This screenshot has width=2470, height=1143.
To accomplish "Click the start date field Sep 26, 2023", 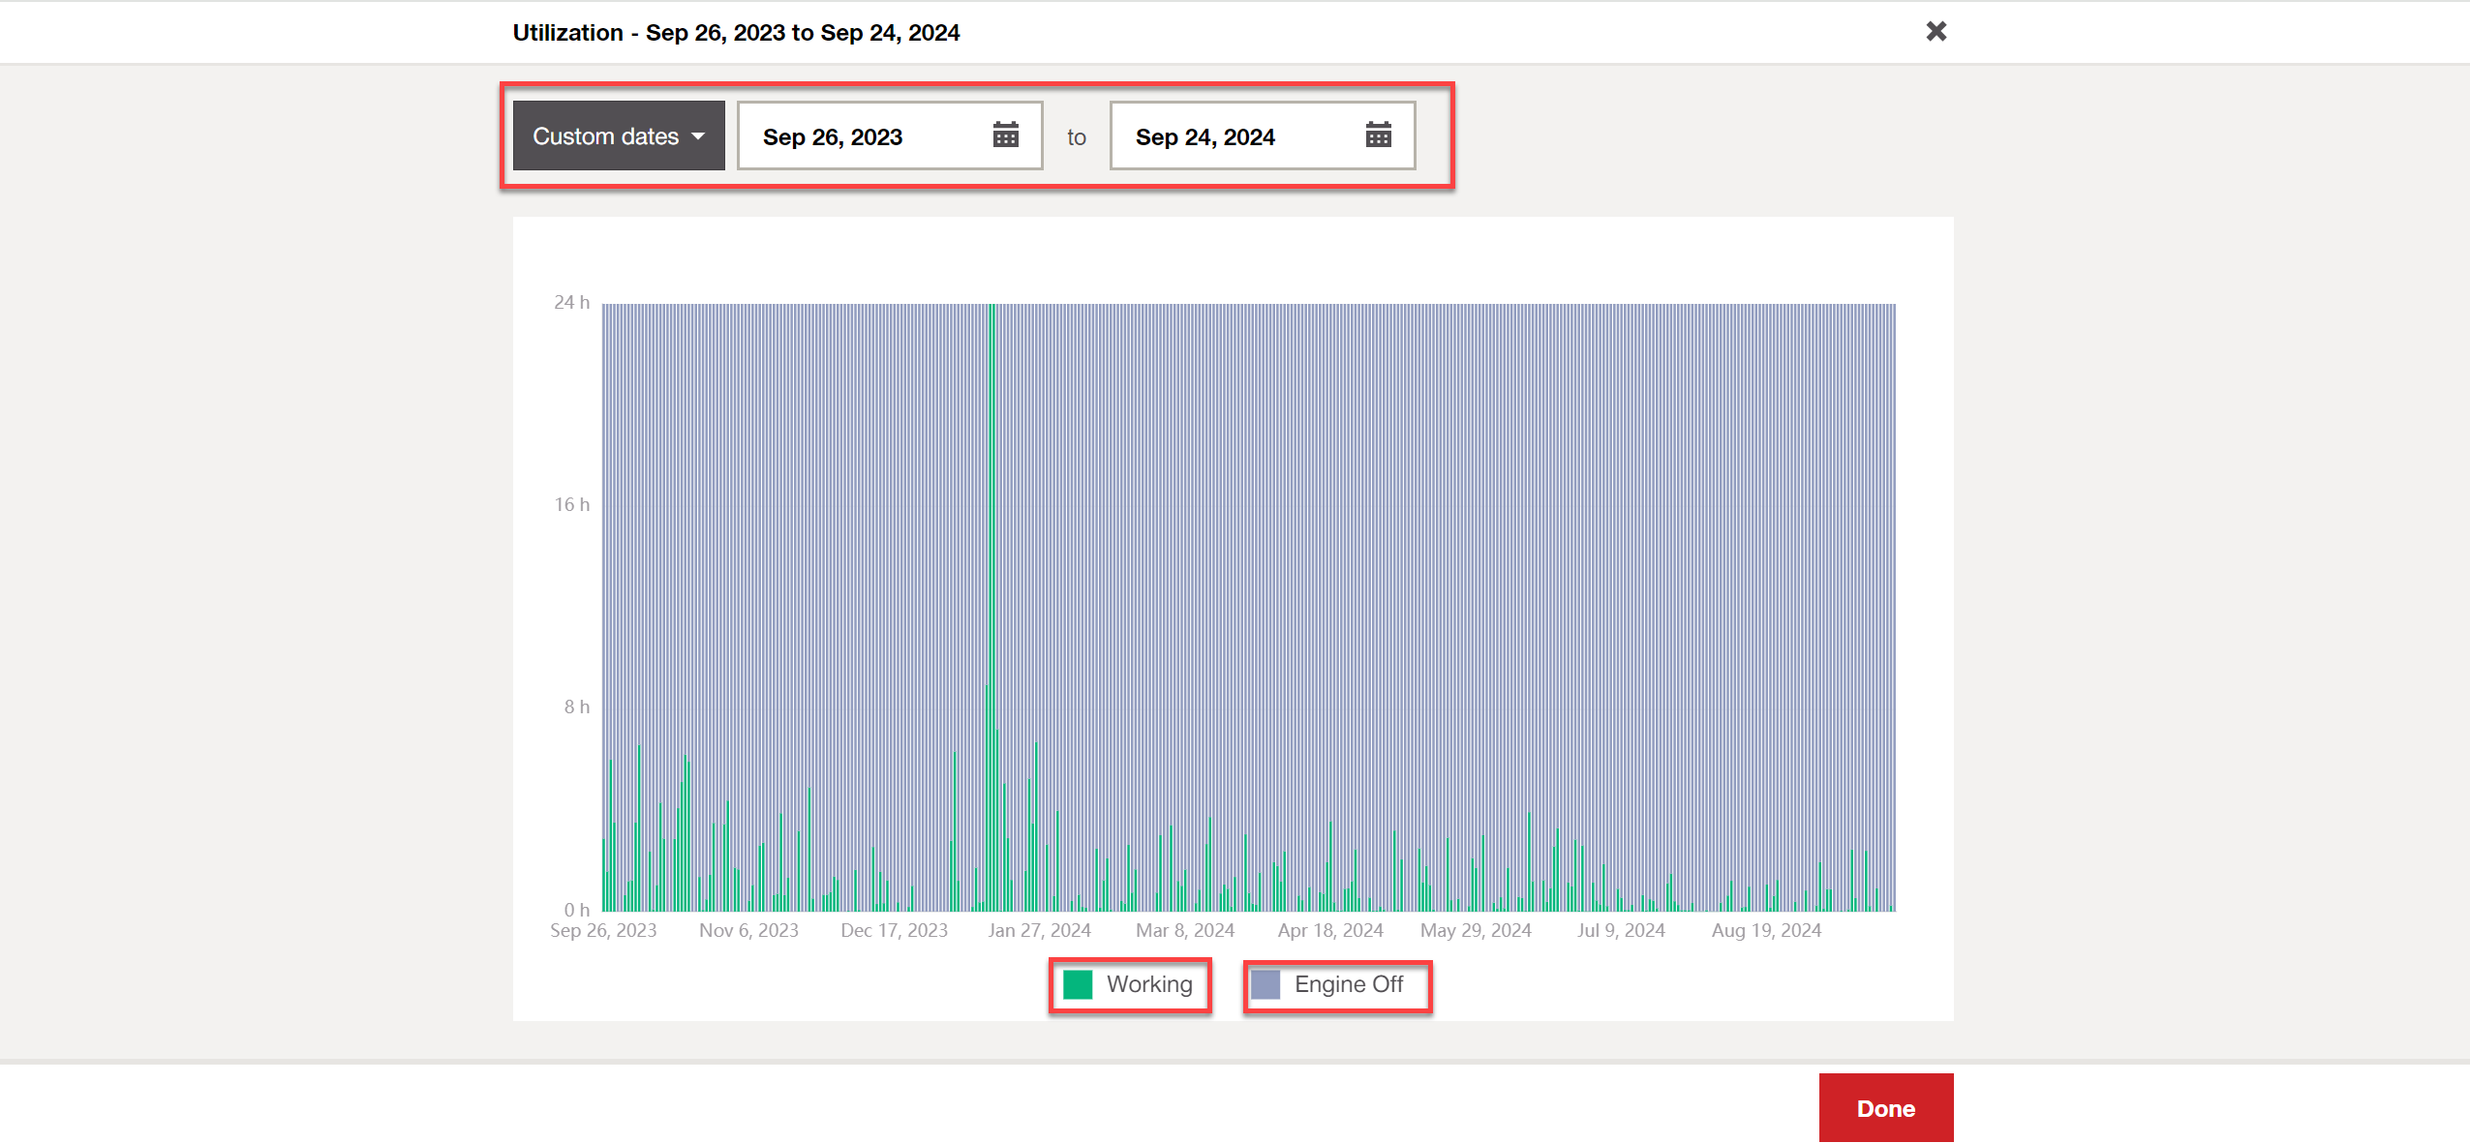I will click(890, 136).
